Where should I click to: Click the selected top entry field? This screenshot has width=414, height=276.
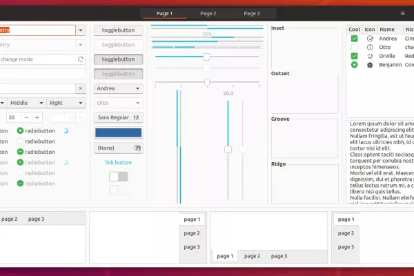pyautogui.click(x=37, y=30)
